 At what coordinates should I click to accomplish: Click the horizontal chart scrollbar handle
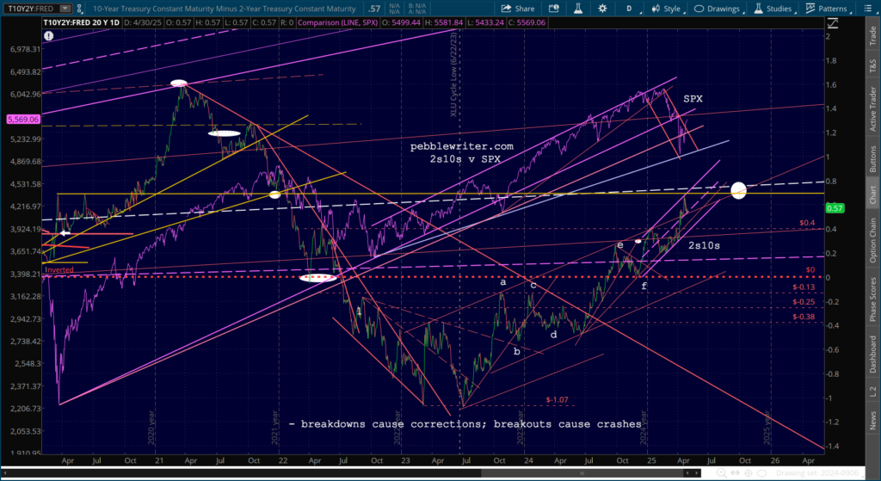tap(582, 473)
